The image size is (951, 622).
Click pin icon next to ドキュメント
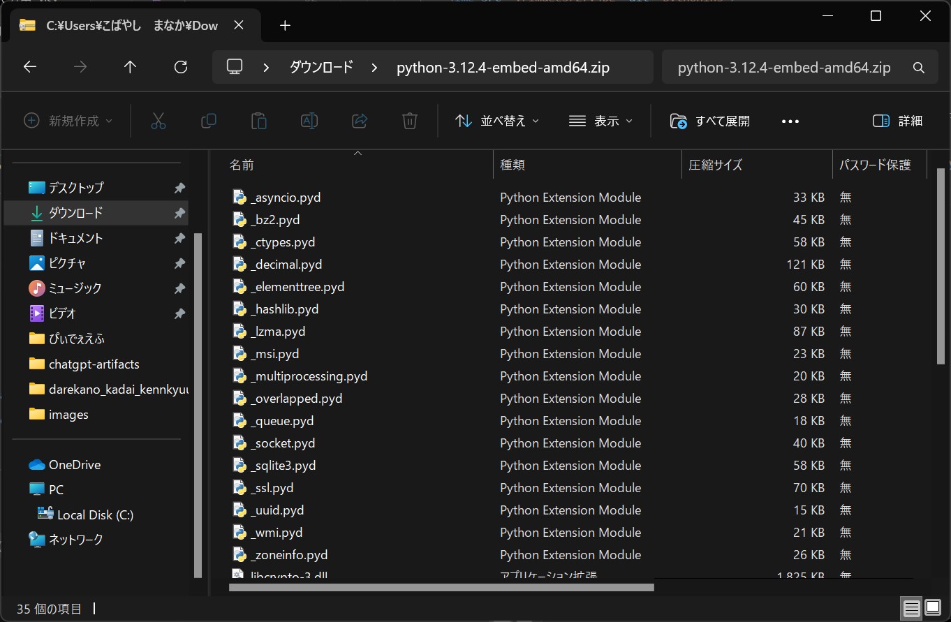(179, 238)
